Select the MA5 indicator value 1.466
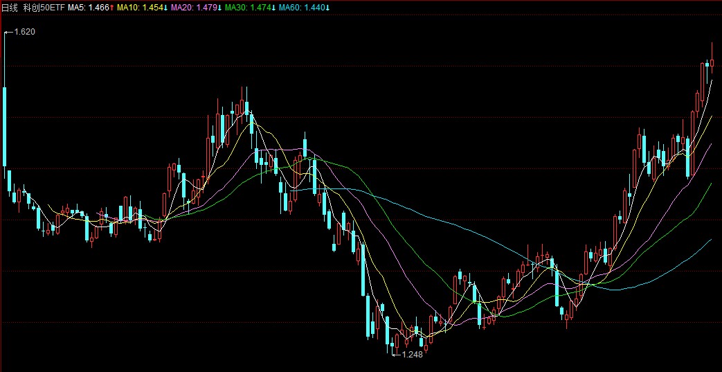 (99, 7)
